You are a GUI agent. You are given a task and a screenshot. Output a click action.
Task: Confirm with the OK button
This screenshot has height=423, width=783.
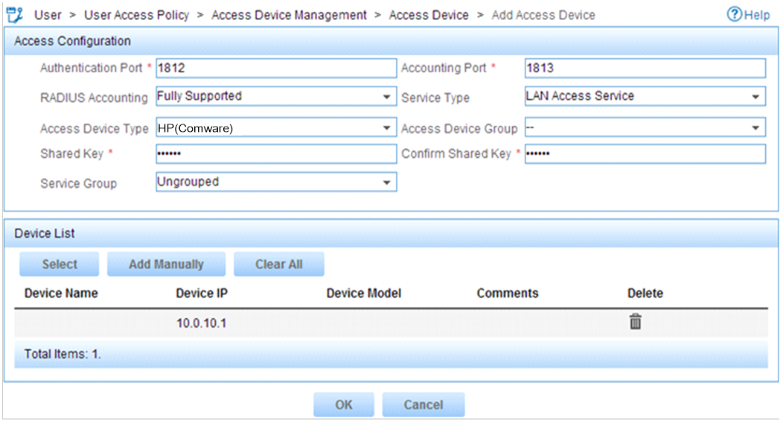click(x=344, y=404)
